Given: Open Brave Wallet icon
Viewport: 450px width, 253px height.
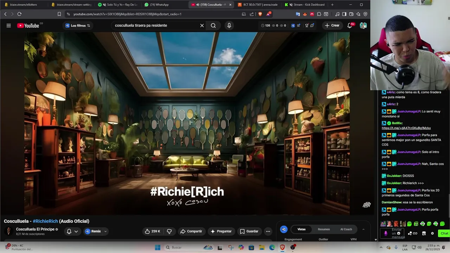Looking at the screenshot, I should click(351, 14).
